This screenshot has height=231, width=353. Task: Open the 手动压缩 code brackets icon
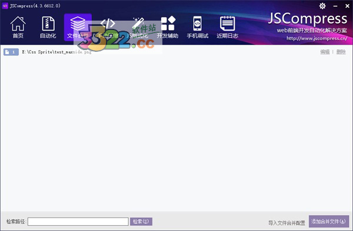point(108,24)
